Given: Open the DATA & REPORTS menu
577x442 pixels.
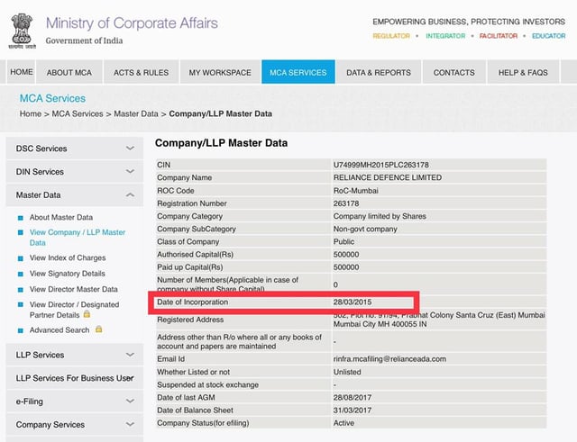Looking at the screenshot, I should [x=379, y=72].
